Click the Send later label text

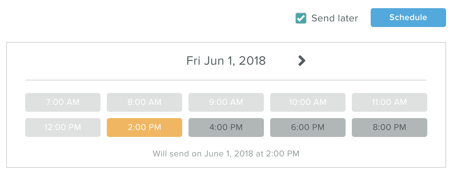point(335,18)
